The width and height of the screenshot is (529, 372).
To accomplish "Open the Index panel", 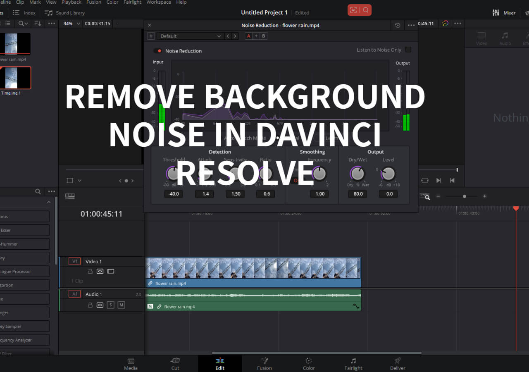I will click(24, 13).
